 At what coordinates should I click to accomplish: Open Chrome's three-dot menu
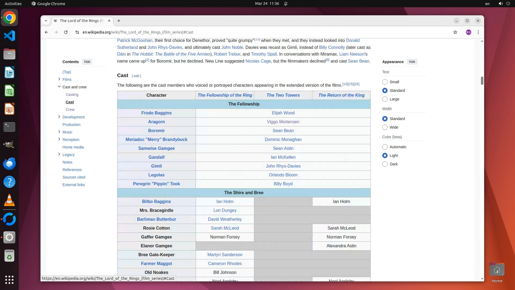pos(478,32)
